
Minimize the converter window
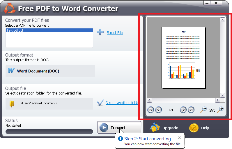(207, 3)
